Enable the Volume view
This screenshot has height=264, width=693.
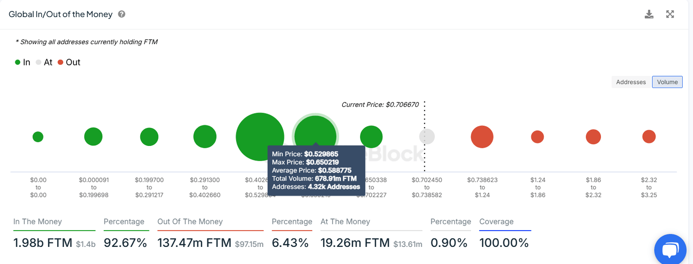click(667, 82)
